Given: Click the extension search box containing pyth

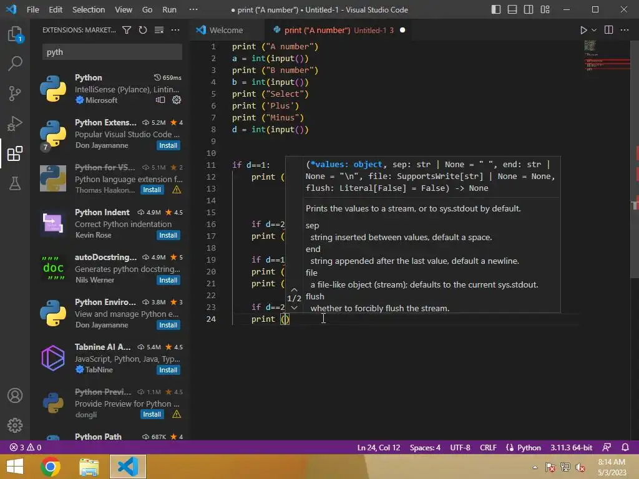Looking at the screenshot, I should pyautogui.click(x=112, y=52).
